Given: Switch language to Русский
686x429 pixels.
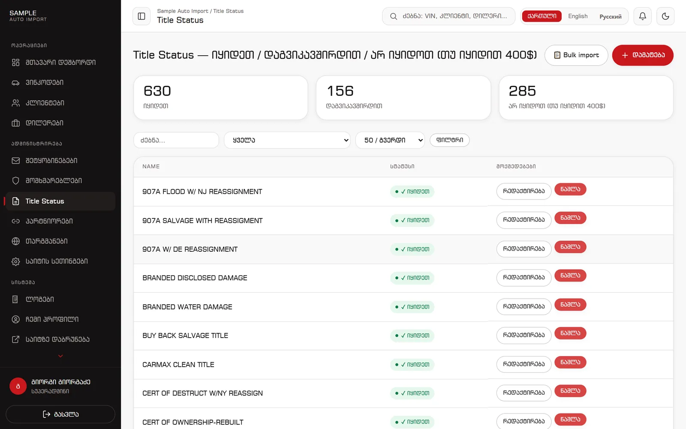Looking at the screenshot, I should [610, 16].
